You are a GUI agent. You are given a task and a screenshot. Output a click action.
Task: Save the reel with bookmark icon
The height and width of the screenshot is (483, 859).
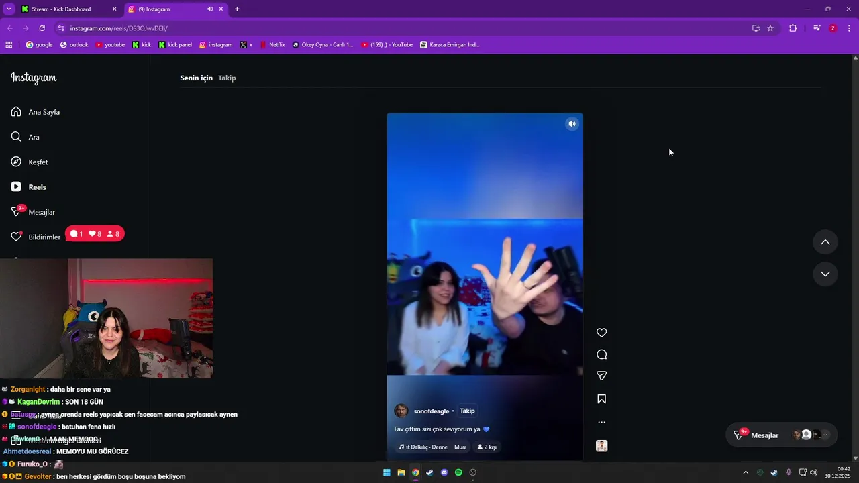(602, 399)
